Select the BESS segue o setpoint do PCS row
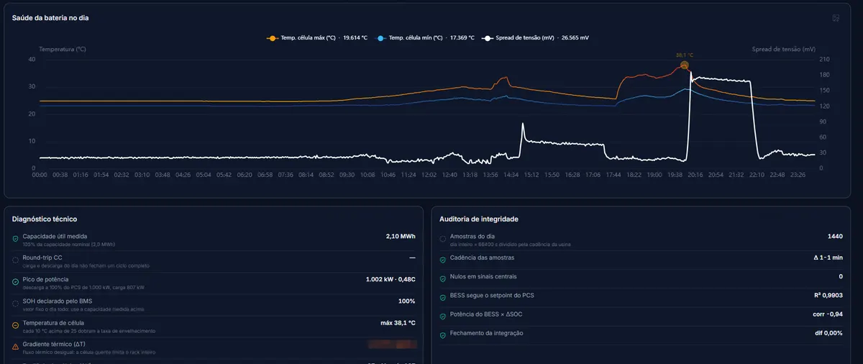 tap(641, 296)
